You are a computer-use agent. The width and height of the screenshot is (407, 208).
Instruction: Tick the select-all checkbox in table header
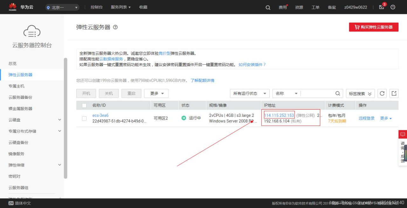[x=84, y=105]
